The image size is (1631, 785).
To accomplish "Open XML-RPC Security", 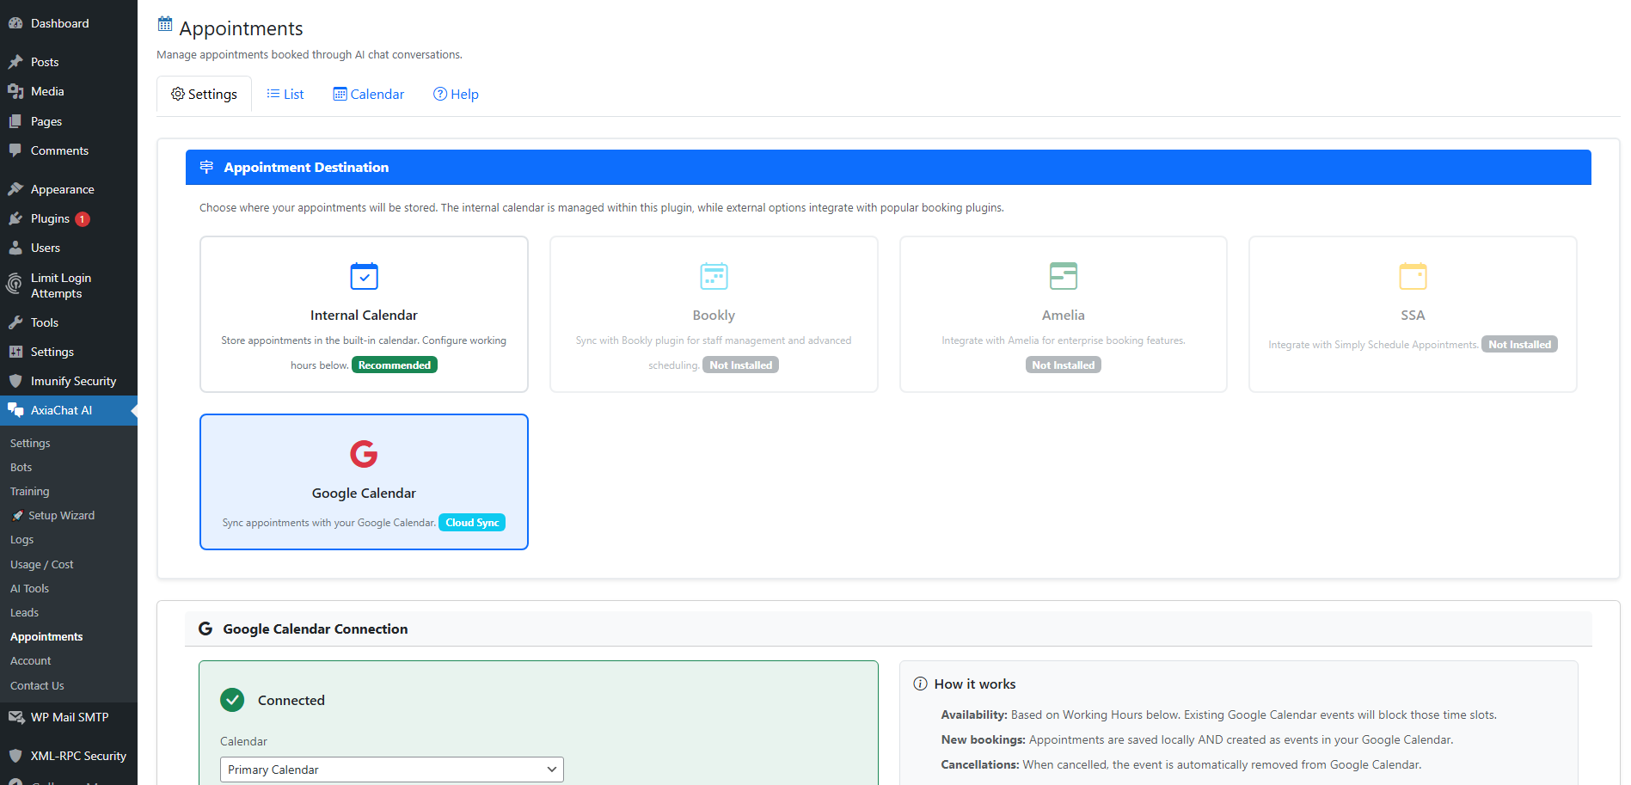I will [x=77, y=756].
